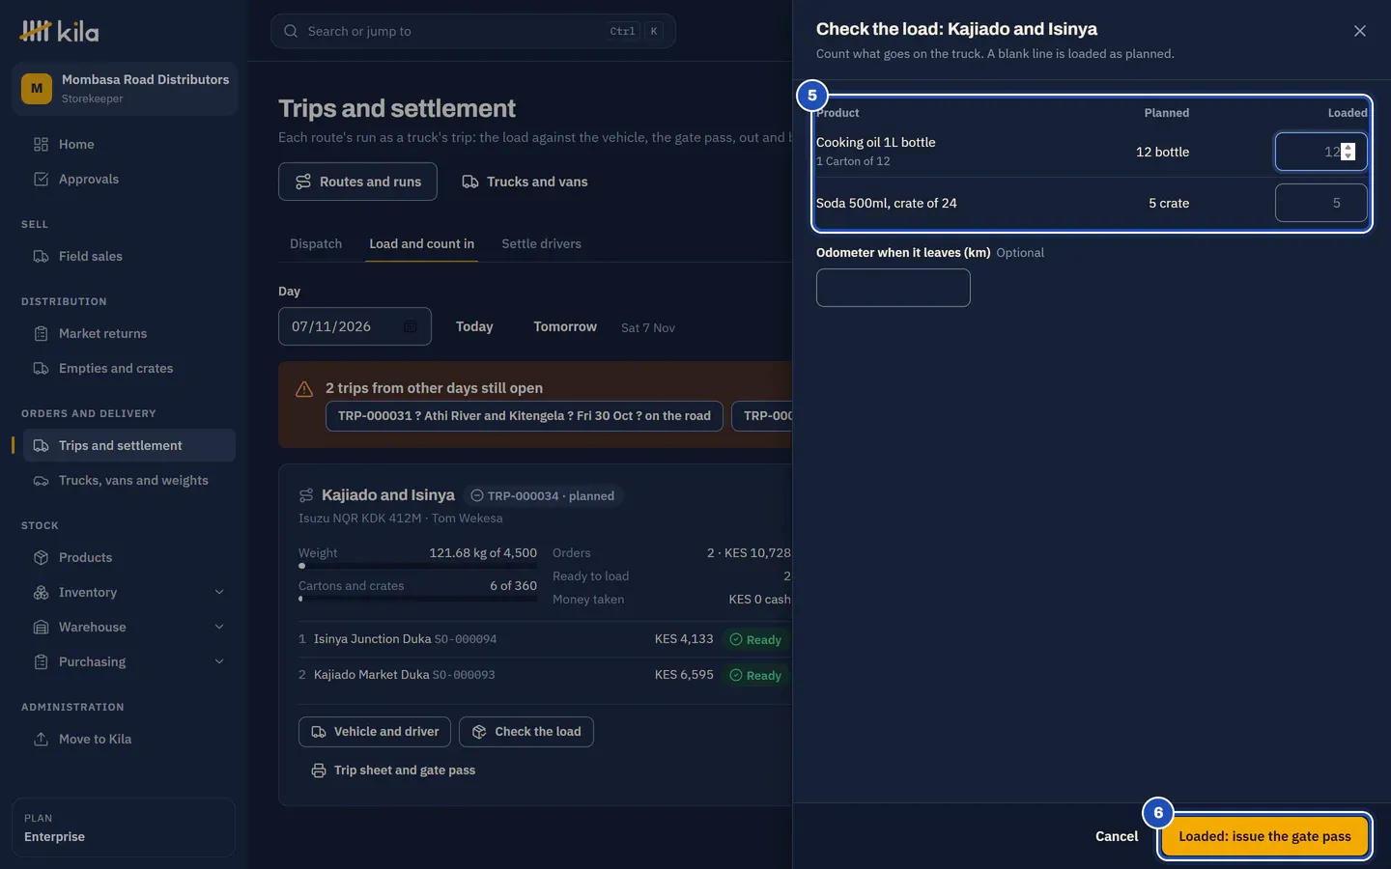
Task: Click Mombasa Road Distributors account card
Action: pos(125,89)
